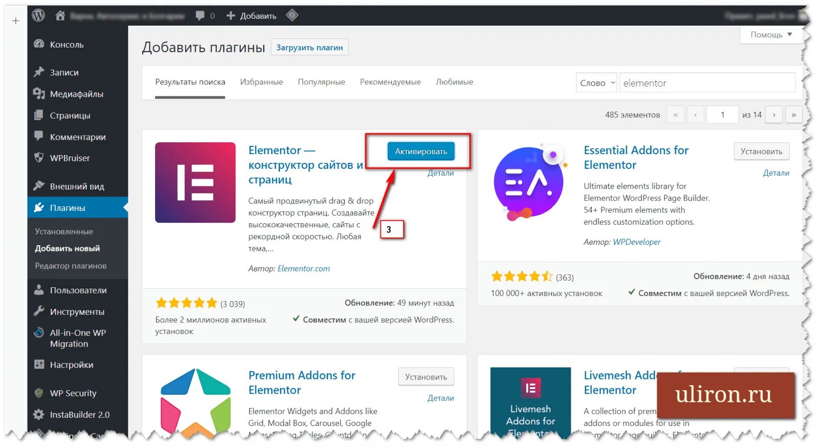The width and height of the screenshot is (819, 447).
Task: Click the InstaBuilder 2.0 gear icon
Action: [x=39, y=414]
